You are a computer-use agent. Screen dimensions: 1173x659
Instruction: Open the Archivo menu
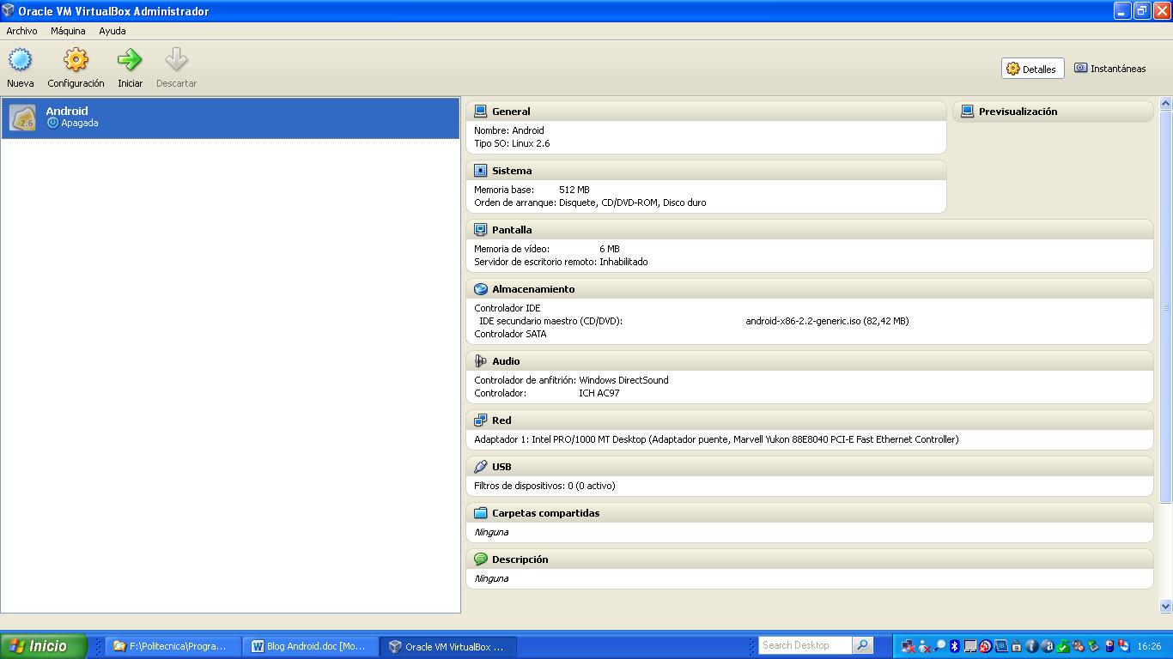point(21,31)
